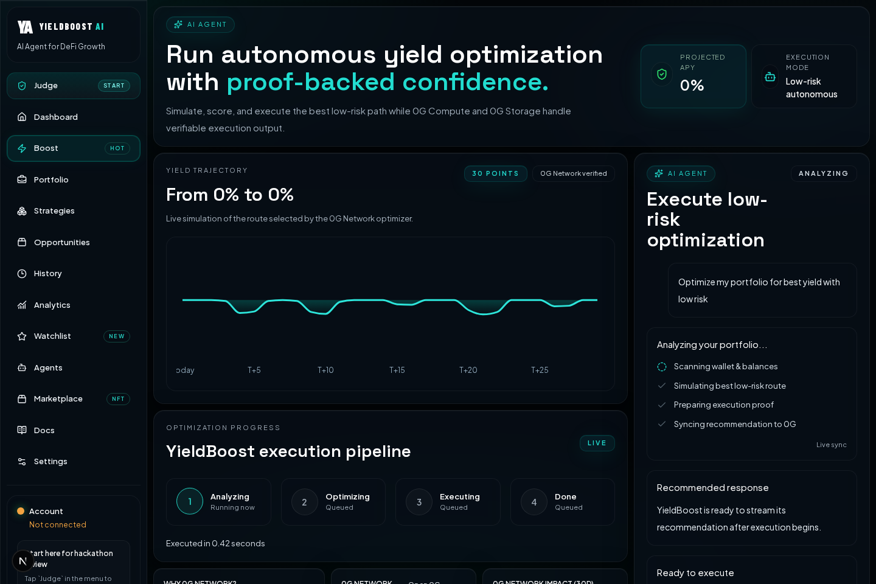This screenshot has width=876, height=584.
Task: Go to the Agents page
Action: (74, 367)
